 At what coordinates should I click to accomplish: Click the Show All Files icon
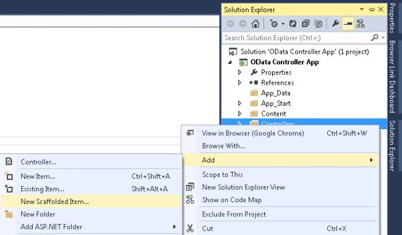click(x=318, y=24)
